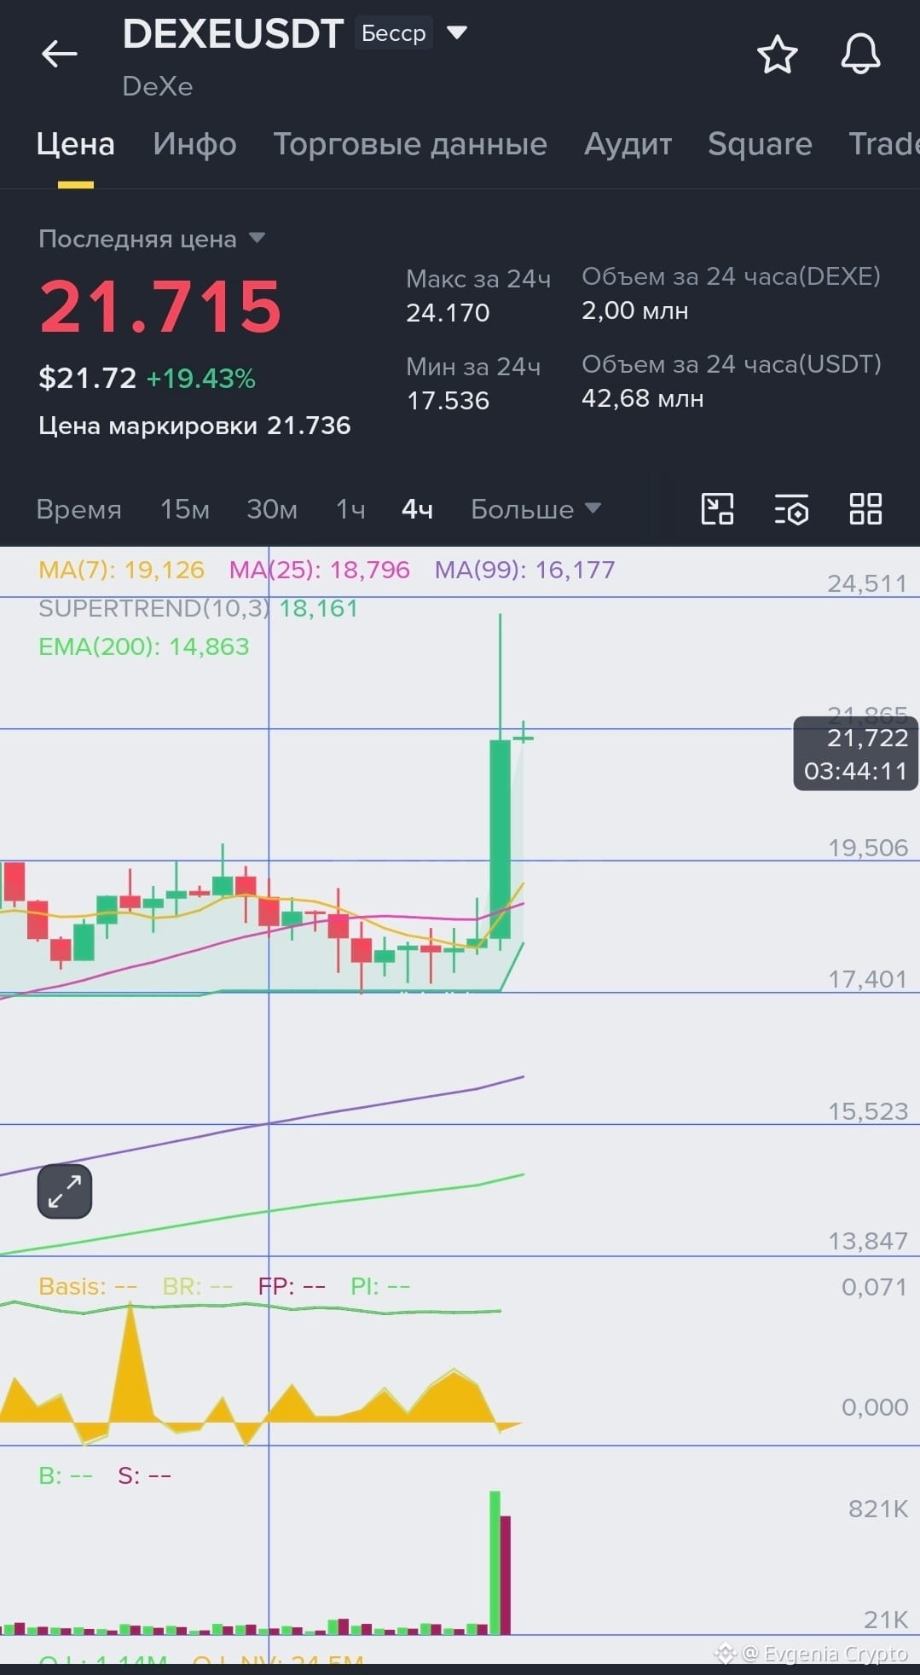This screenshot has height=1675, width=920.
Task: Open the DEXEUSDT pair selector arrow
Action: 457,33
